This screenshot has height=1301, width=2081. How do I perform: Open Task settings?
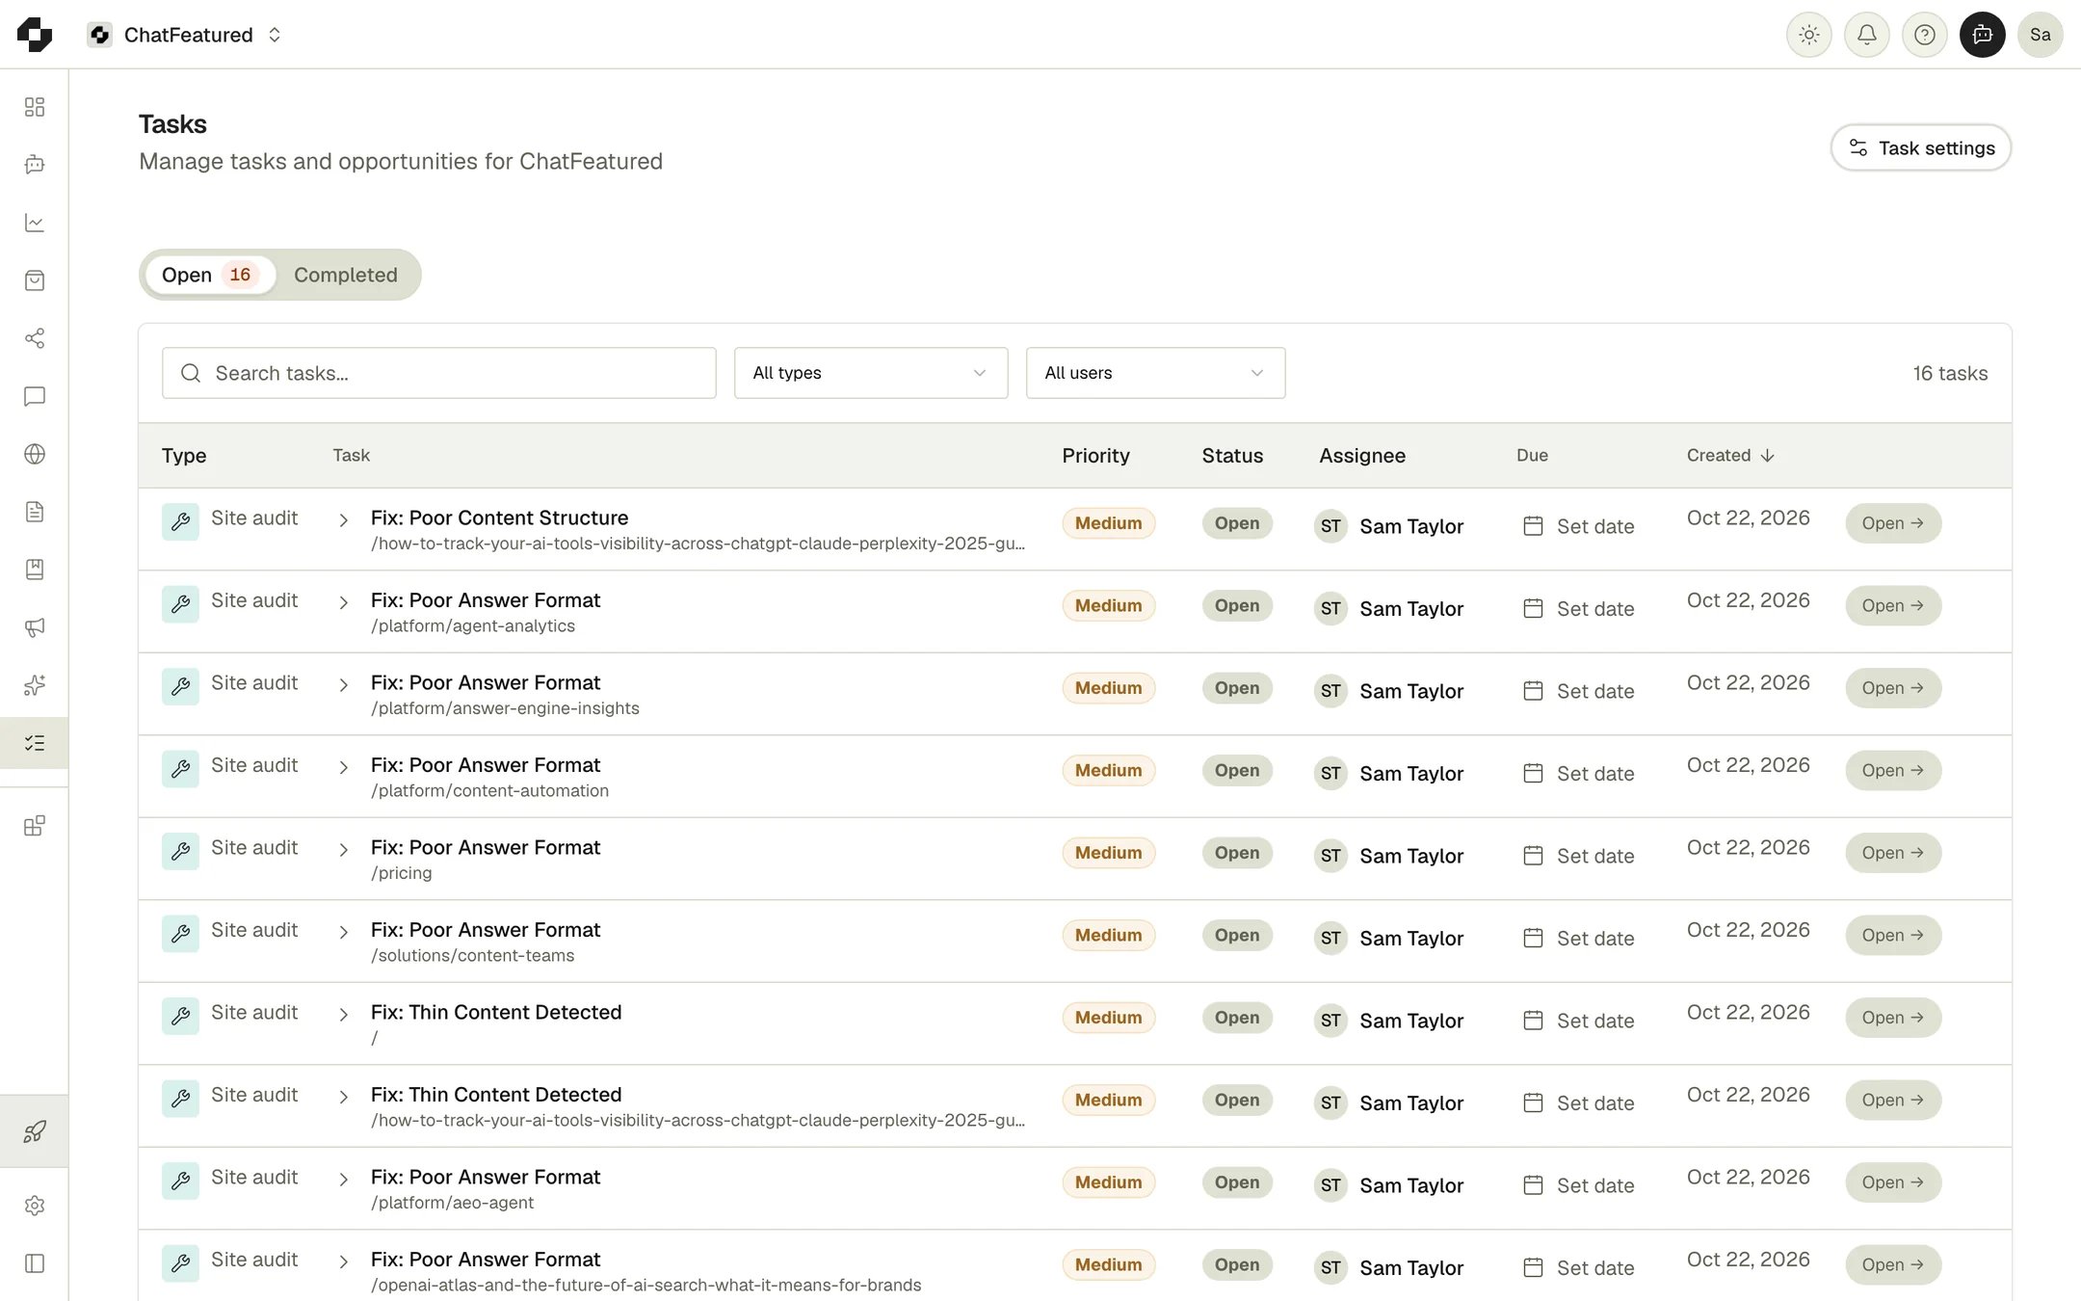coord(1920,147)
